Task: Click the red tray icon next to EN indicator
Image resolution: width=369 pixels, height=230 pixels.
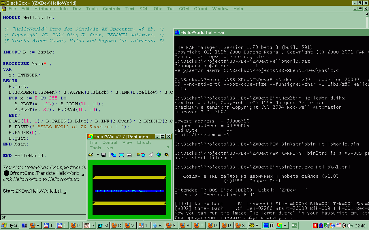Action: 315,226
